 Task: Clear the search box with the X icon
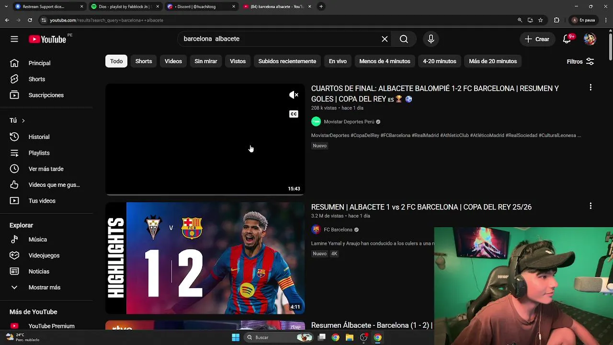[x=385, y=39]
